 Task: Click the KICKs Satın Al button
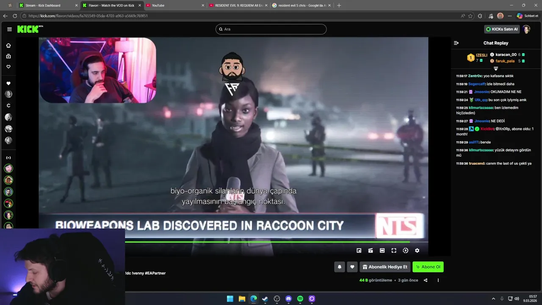coord(502,29)
